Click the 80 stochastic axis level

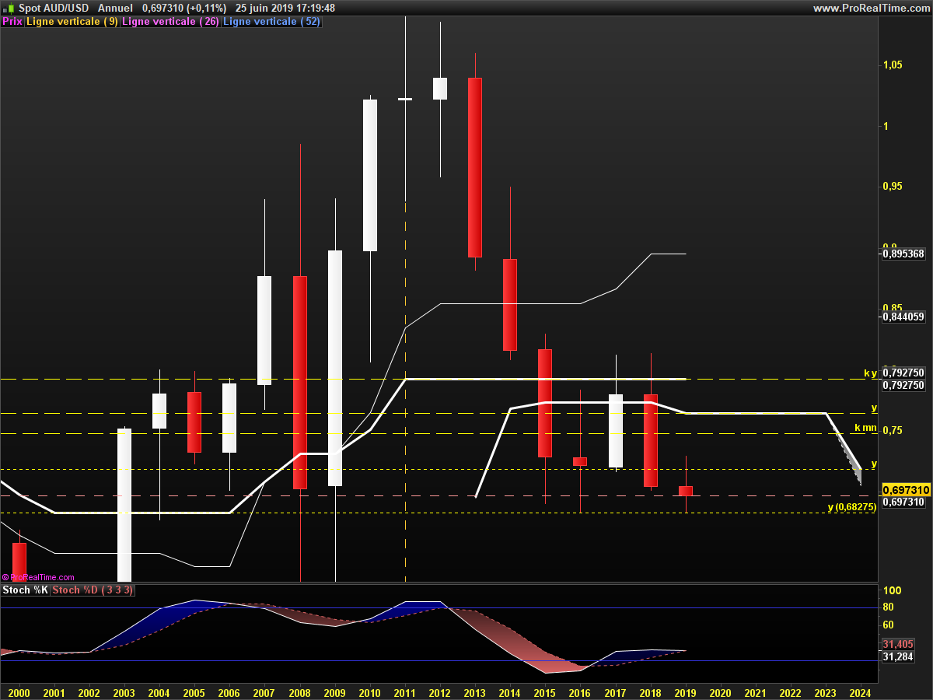(x=888, y=607)
